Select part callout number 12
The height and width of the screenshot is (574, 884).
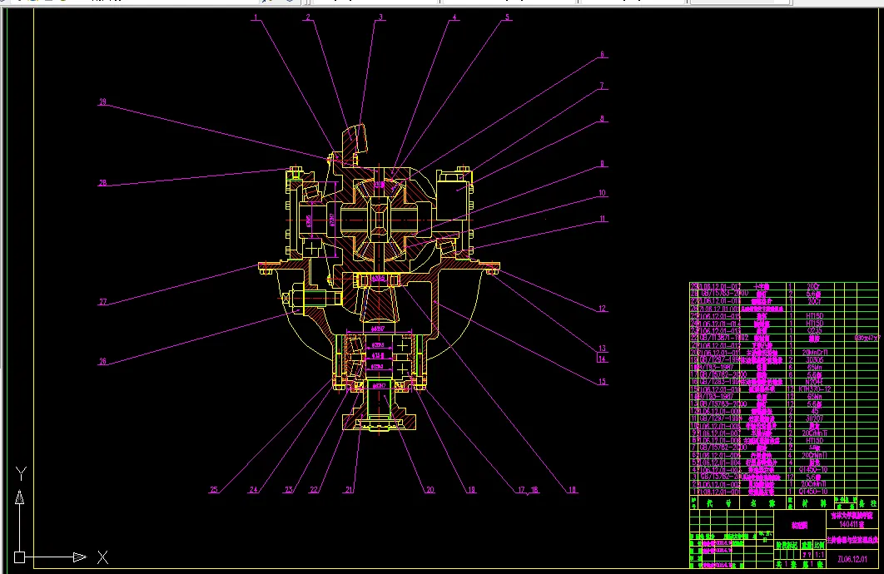[602, 309]
